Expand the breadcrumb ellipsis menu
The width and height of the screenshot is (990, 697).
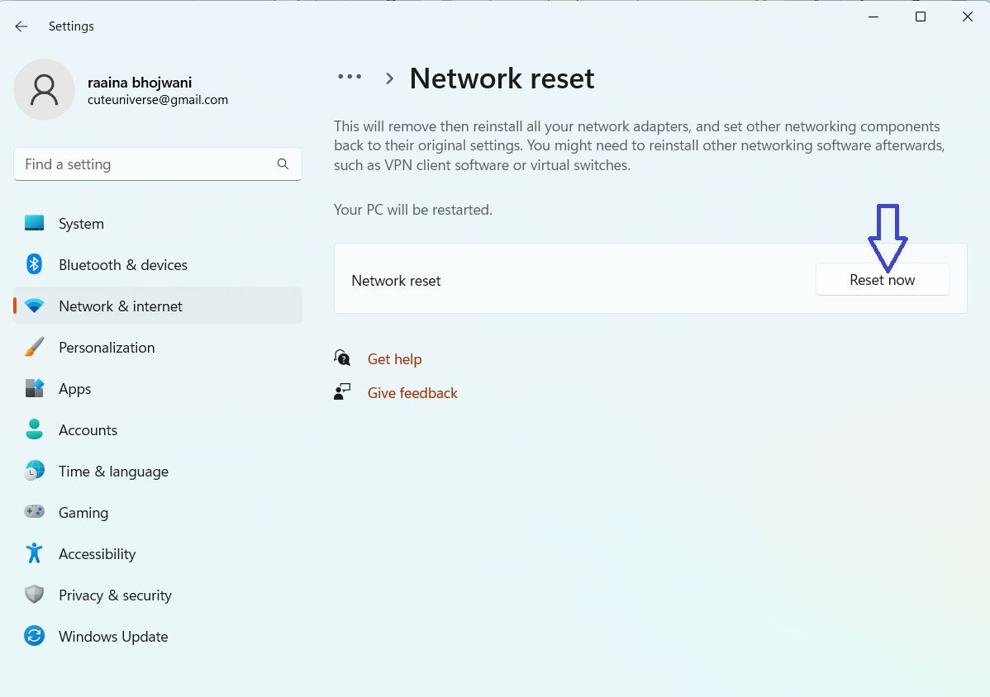pos(350,77)
